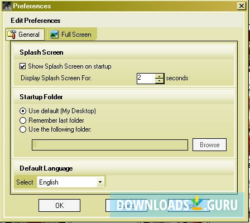Uncheck Show Splash Screen on startup
The image size is (250, 223).
tap(22, 66)
